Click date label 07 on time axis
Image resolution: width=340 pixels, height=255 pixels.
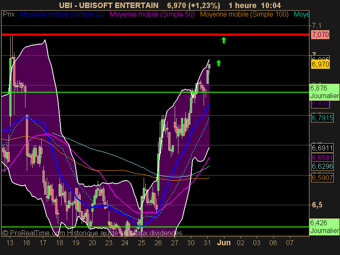tap(290, 243)
